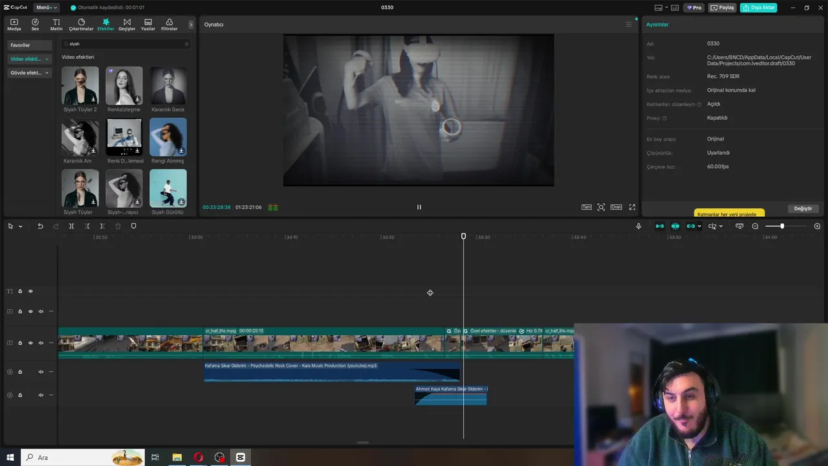Clear the effect search text
The image size is (828, 466).
click(x=186, y=44)
